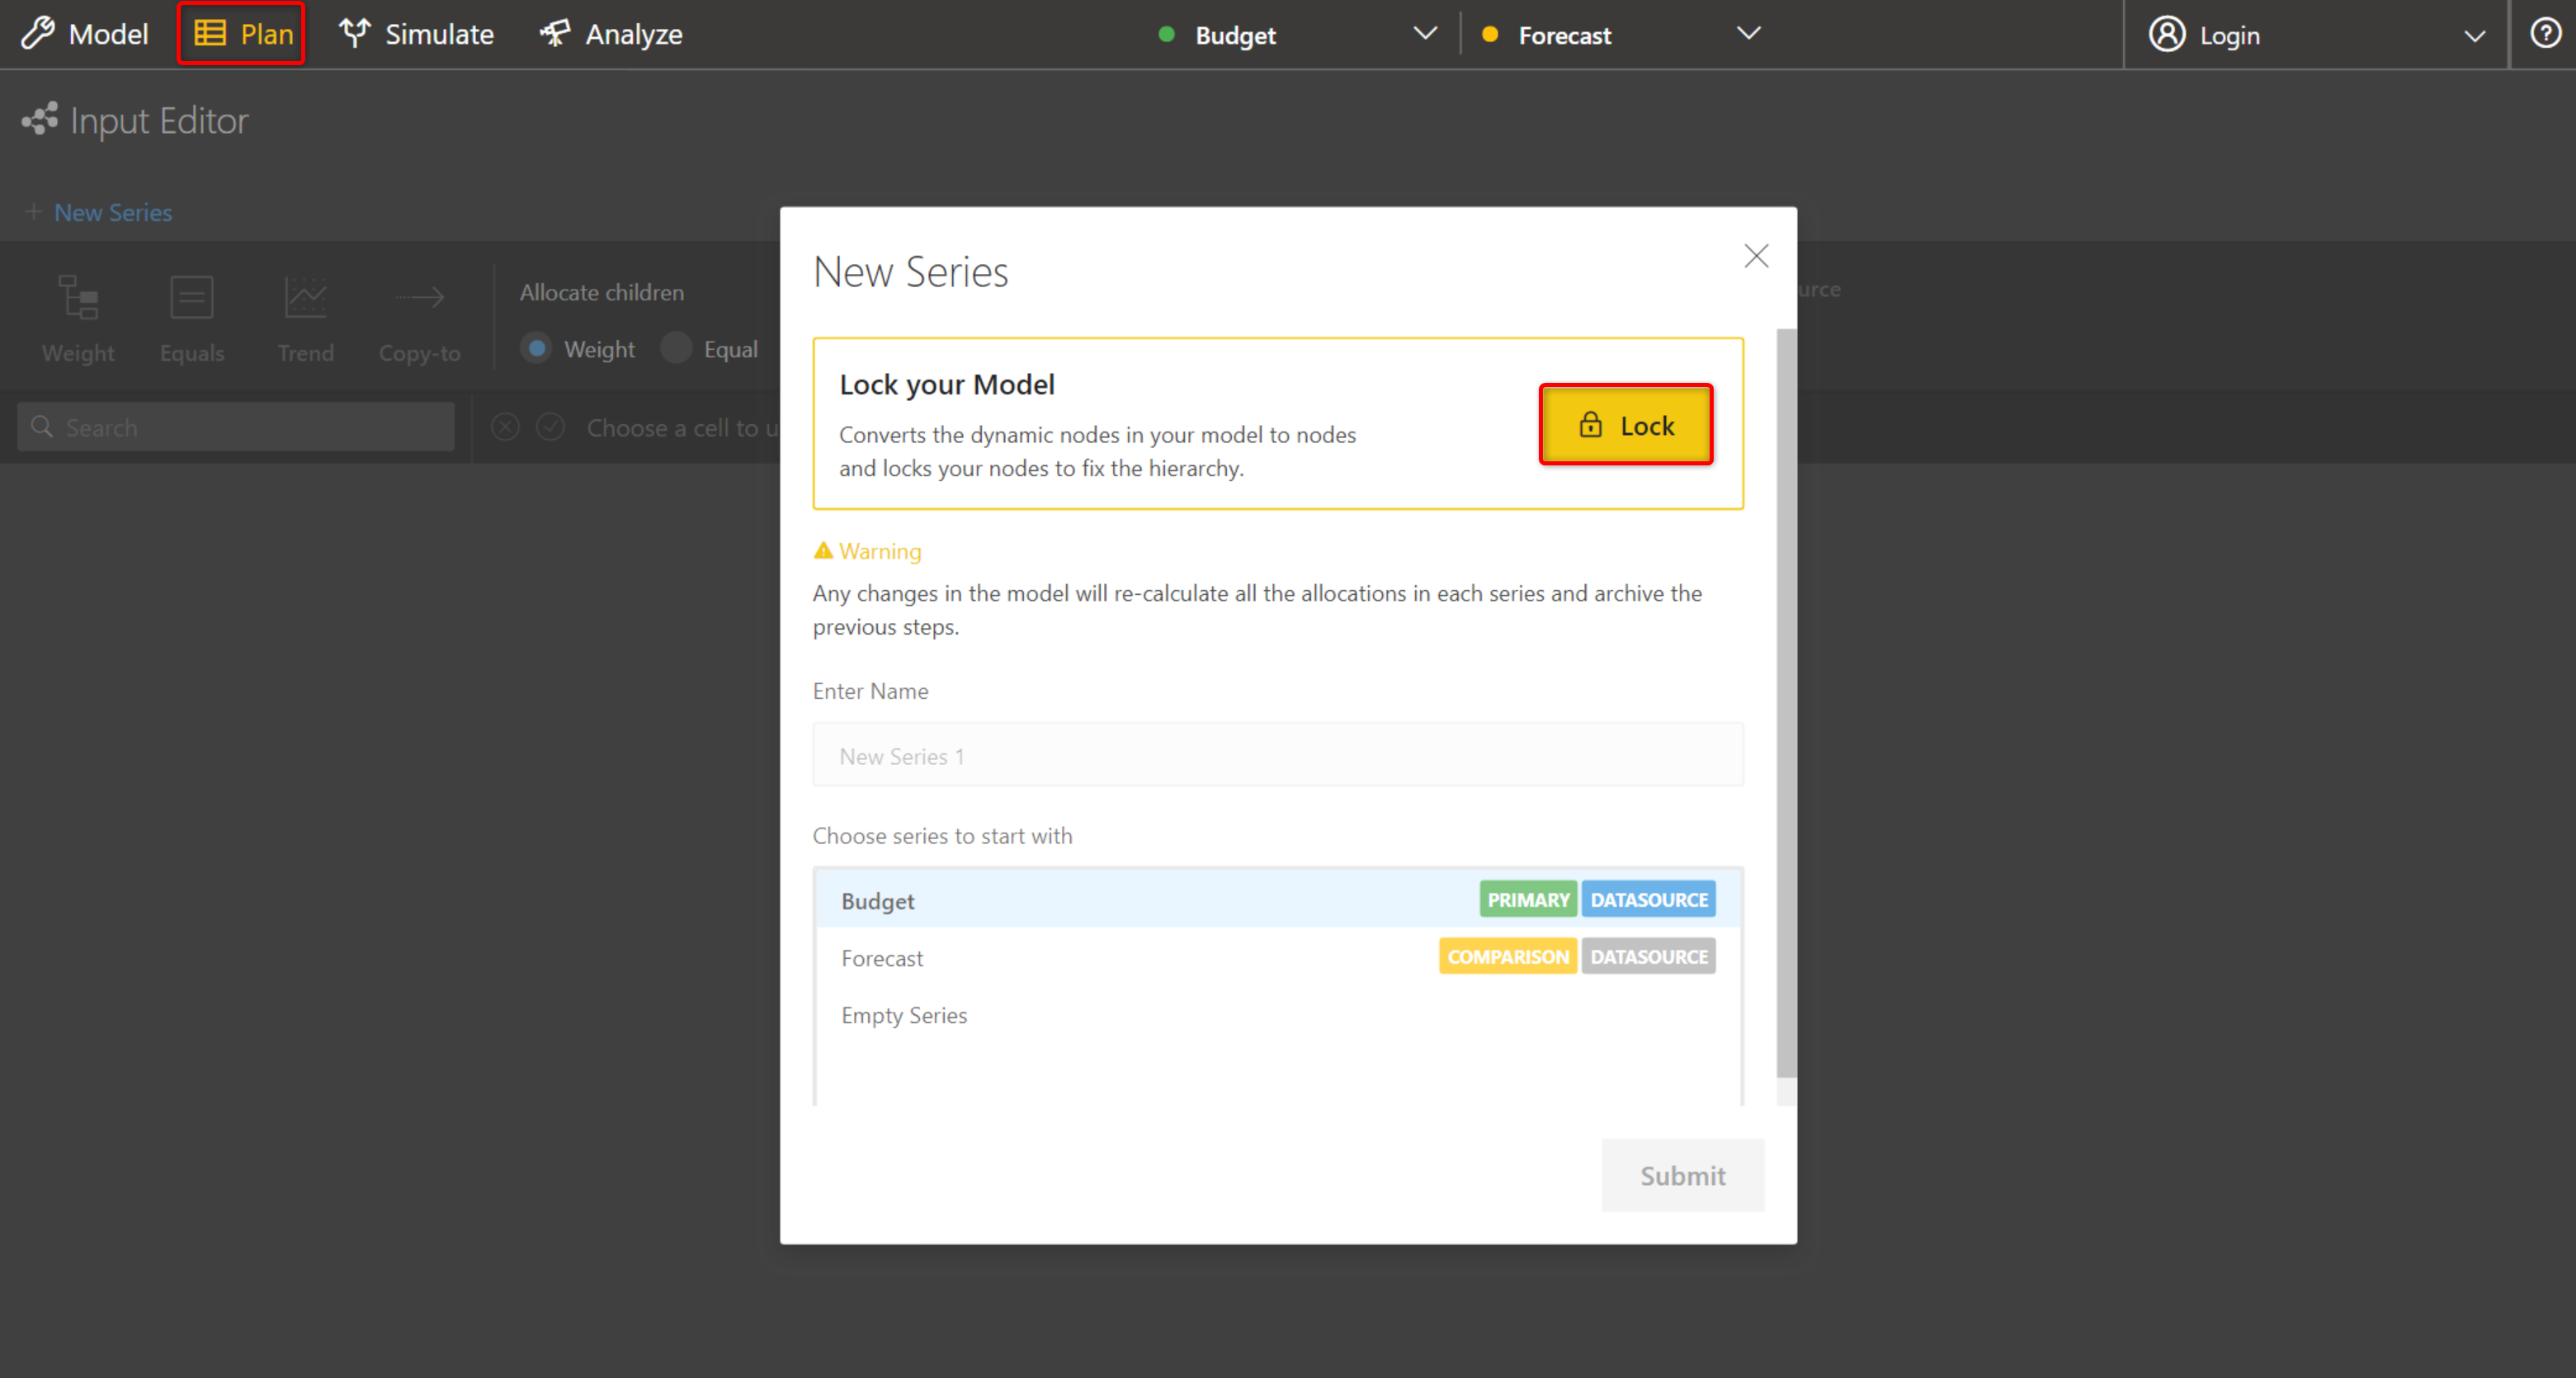Click the confirm cell edit icon
Image resolution: width=2576 pixels, height=1378 pixels.
click(551, 427)
